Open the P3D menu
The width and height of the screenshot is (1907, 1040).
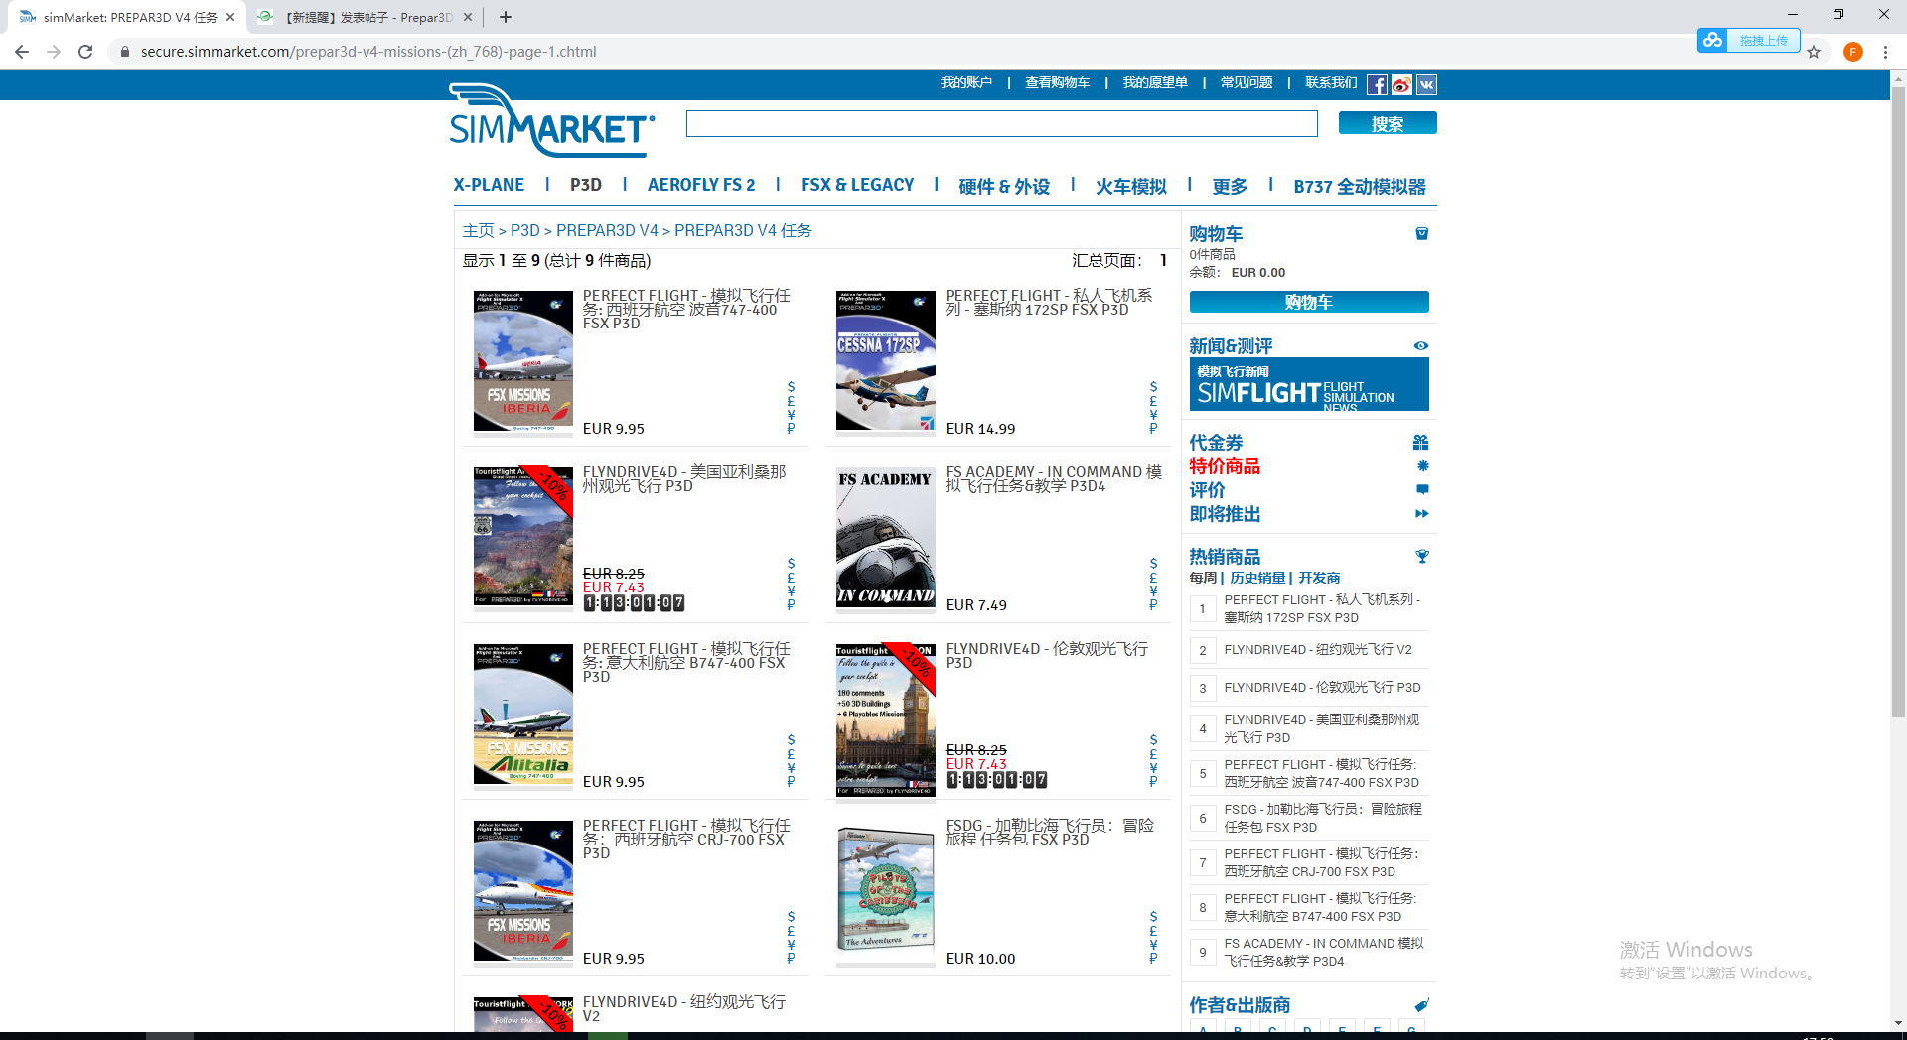(586, 185)
